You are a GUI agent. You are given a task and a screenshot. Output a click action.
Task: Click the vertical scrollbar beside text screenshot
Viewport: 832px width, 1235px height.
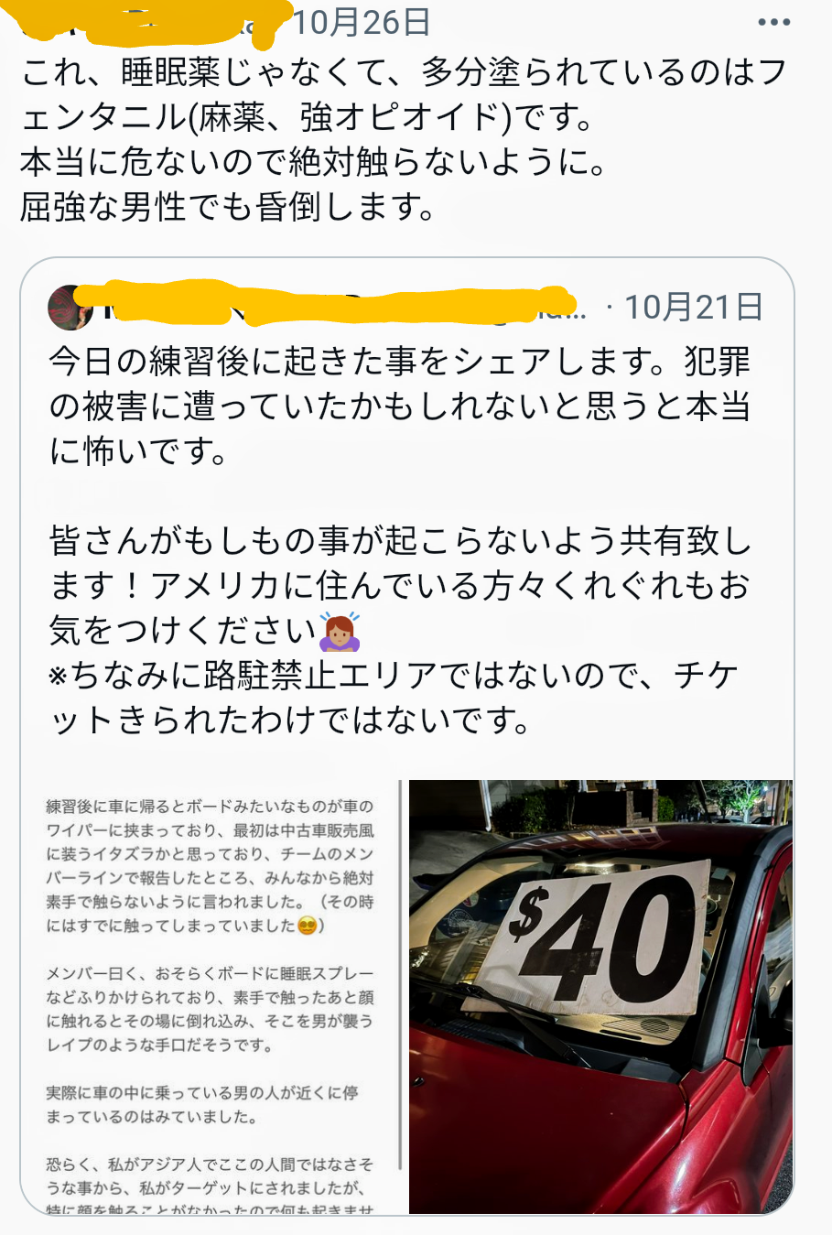[x=400, y=975]
